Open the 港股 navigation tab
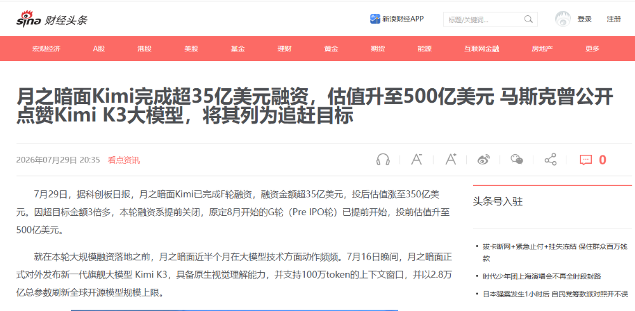635x311 pixels. (145, 49)
